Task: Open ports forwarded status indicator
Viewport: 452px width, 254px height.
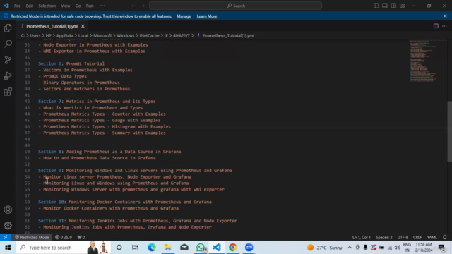Action: [81, 237]
